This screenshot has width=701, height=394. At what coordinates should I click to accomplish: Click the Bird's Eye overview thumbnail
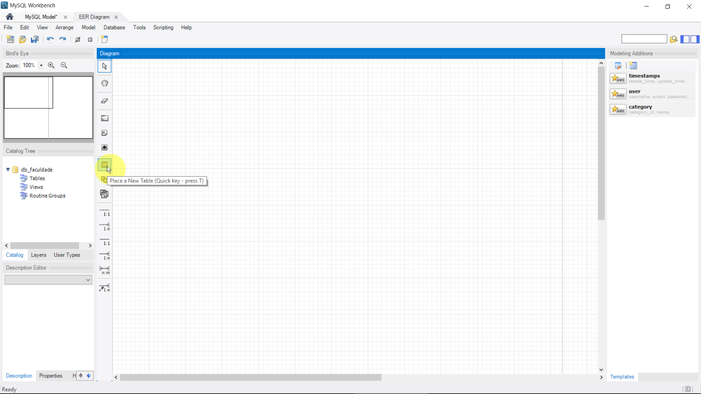[x=48, y=107]
